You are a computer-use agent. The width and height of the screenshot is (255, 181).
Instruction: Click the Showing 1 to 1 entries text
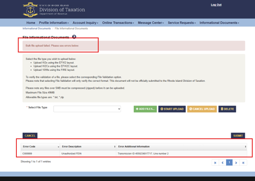pyautogui.click(x=36, y=162)
